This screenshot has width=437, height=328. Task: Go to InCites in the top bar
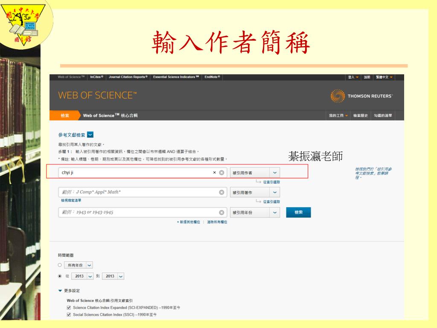[96, 77]
